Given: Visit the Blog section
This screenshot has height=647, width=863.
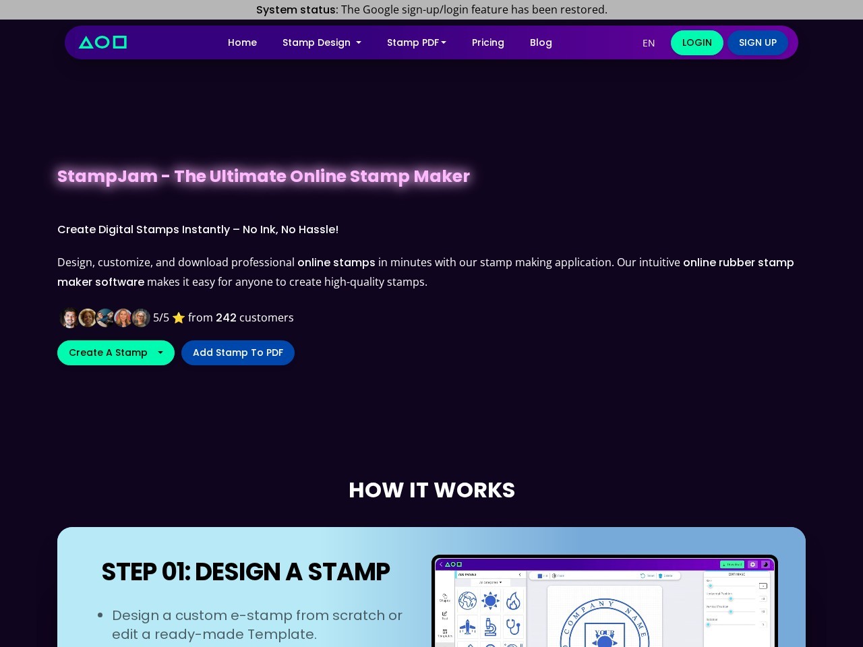Looking at the screenshot, I should tap(541, 42).
